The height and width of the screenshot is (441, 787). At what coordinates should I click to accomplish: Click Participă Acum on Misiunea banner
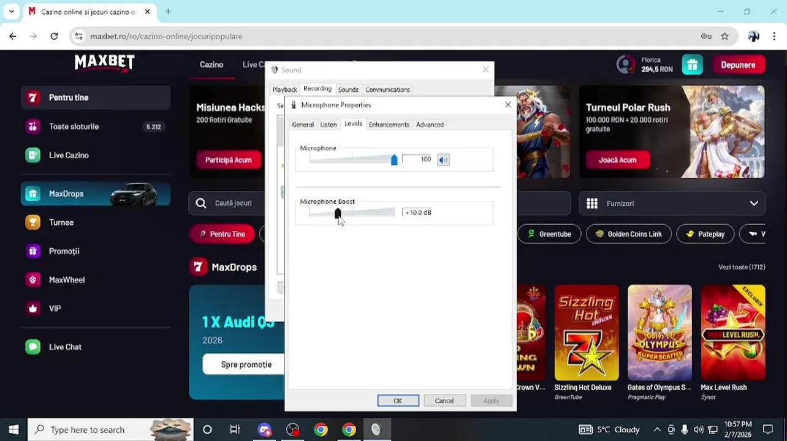click(228, 160)
